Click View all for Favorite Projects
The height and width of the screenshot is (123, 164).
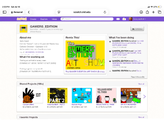141,117
